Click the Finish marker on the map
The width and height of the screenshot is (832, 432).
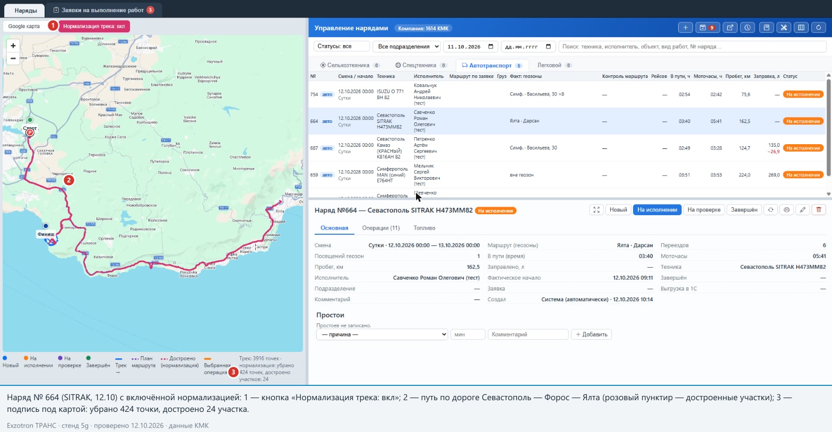pos(46,226)
